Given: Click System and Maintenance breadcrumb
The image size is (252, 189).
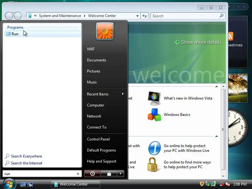Looking at the screenshot, I should pyautogui.click(x=60, y=16).
